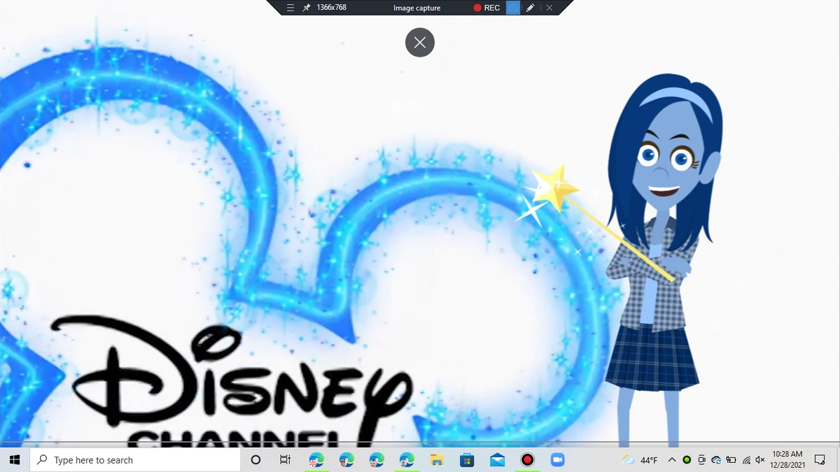Open the Action Center notifications
The width and height of the screenshot is (840, 472).
pyautogui.click(x=820, y=460)
